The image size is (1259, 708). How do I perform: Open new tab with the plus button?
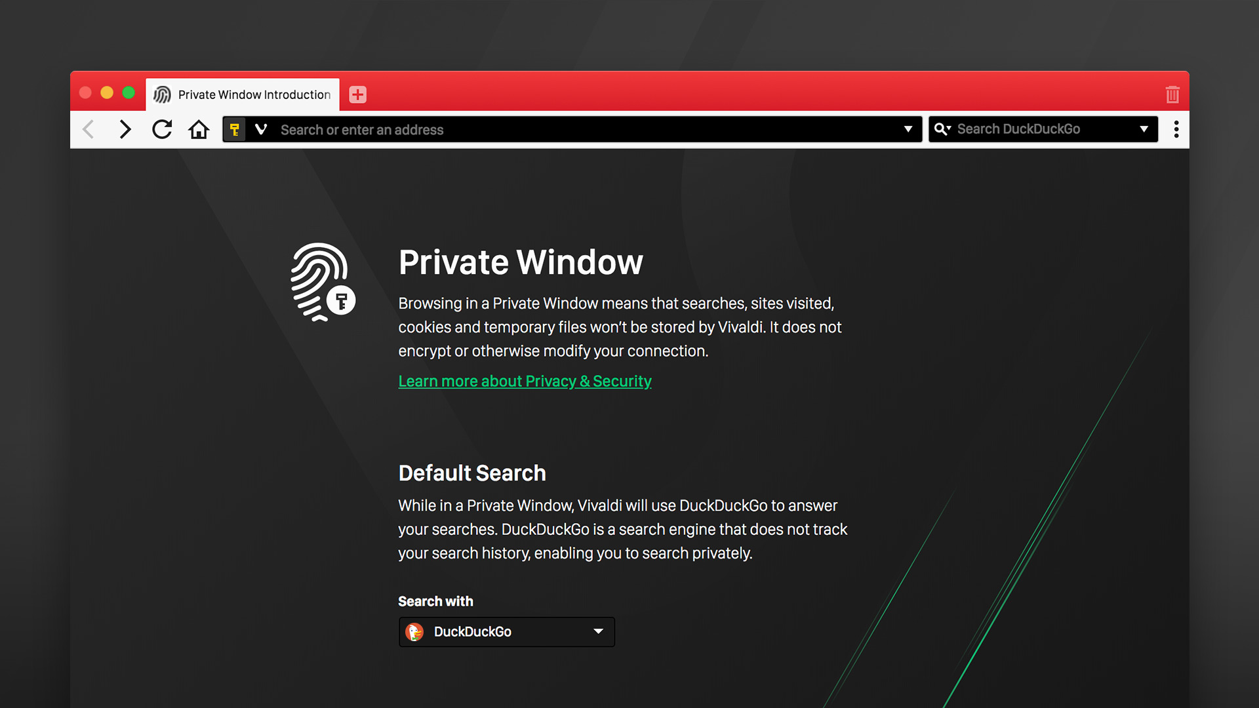(357, 93)
